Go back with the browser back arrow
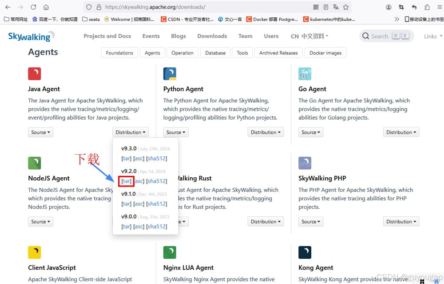The image size is (444, 284). (8, 7)
